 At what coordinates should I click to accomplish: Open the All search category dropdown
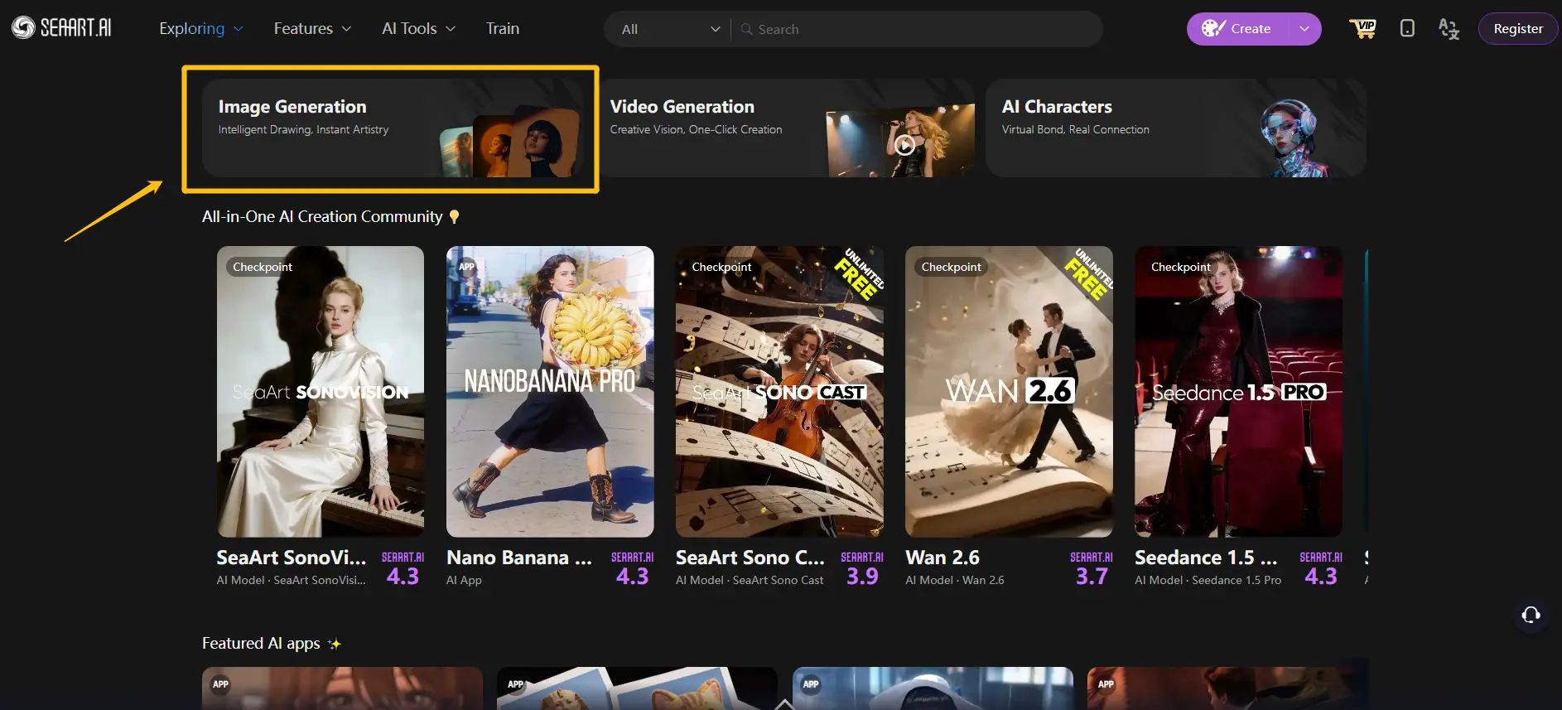coord(670,29)
